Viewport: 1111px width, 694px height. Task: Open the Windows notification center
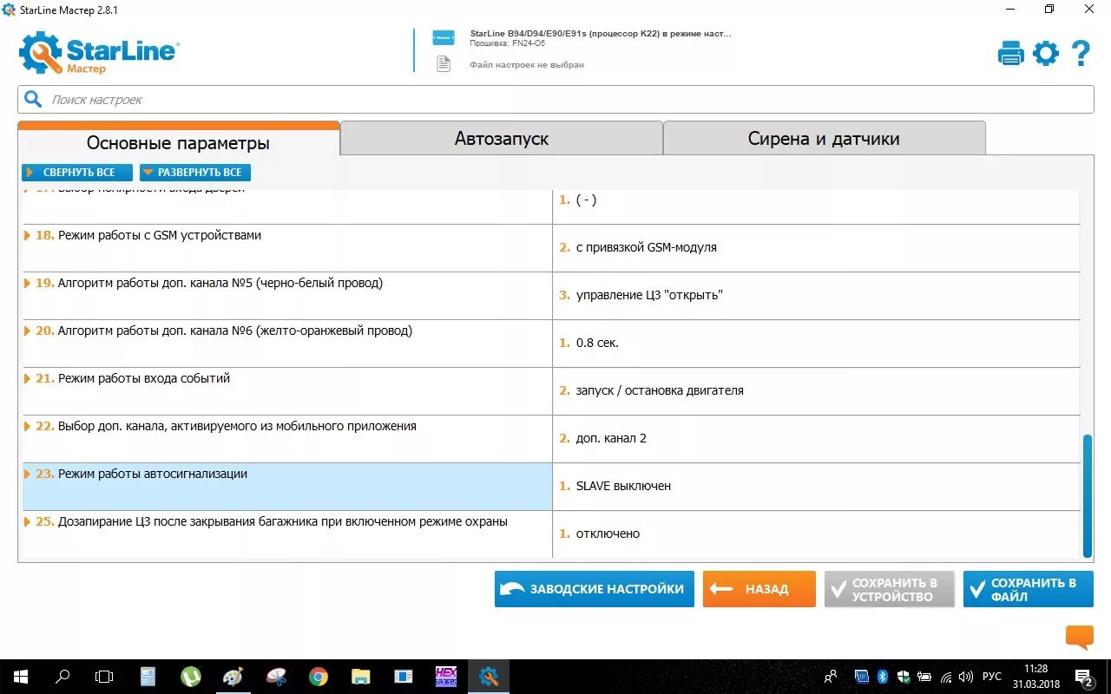pyautogui.click(x=1084, y=677)
